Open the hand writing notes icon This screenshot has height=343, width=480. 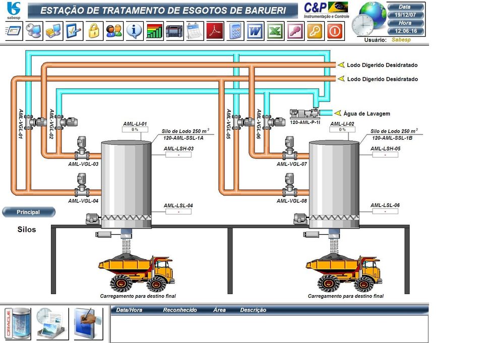pos(89,324)
